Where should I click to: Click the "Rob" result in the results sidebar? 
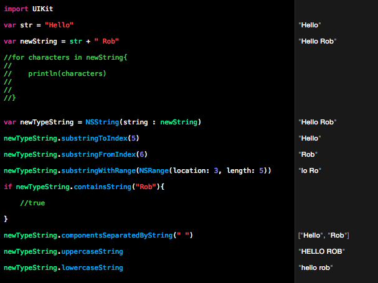coord(308,154)
